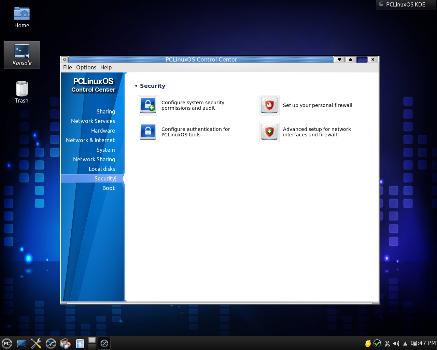Click 'Configure system security, permissions and audit' link

point(194,105)
